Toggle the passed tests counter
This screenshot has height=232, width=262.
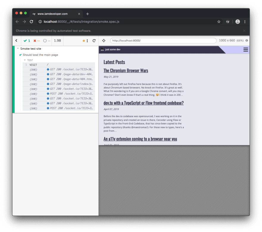pyautogui.click(x=27, y=40)
